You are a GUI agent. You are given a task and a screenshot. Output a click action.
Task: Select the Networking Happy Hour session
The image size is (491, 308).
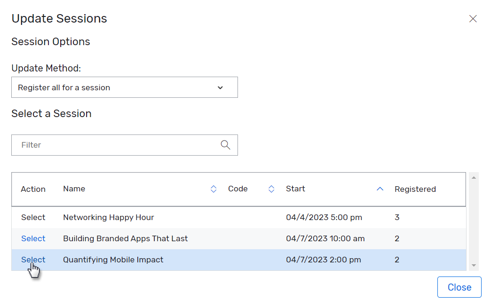click(33, 217)
